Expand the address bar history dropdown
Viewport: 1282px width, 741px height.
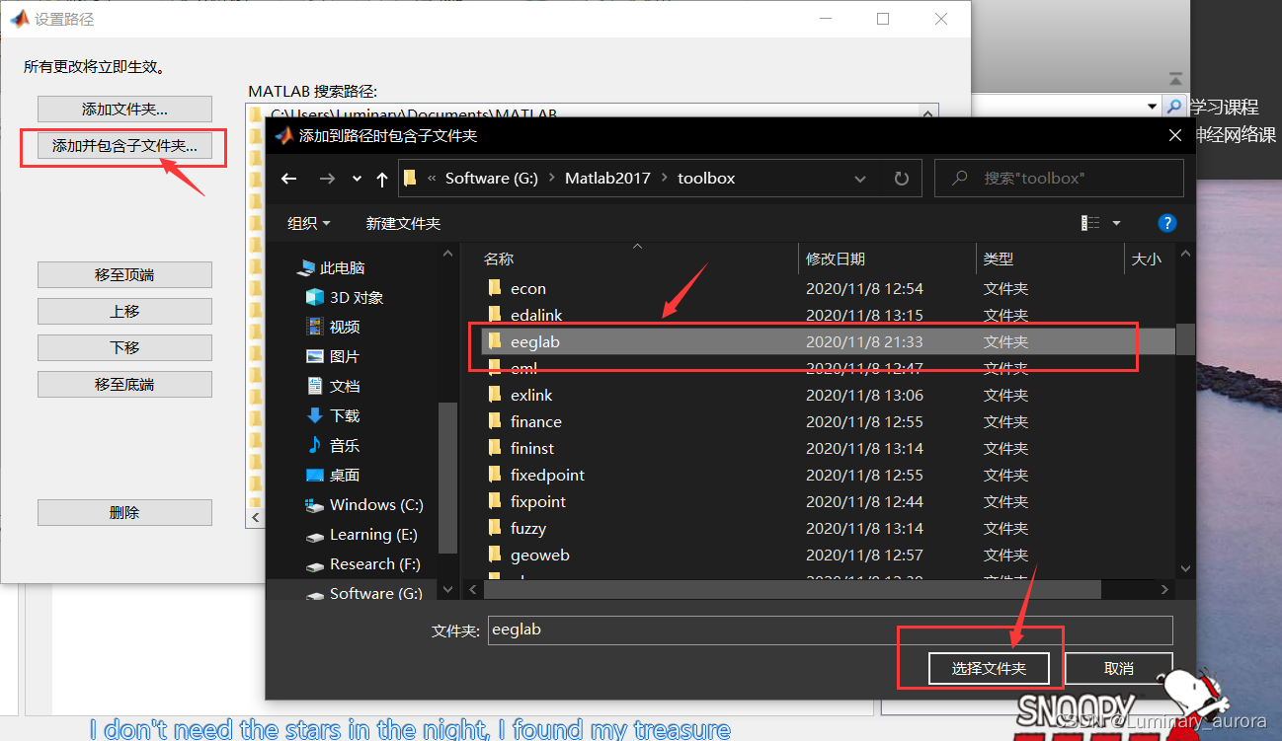point(860,179)
